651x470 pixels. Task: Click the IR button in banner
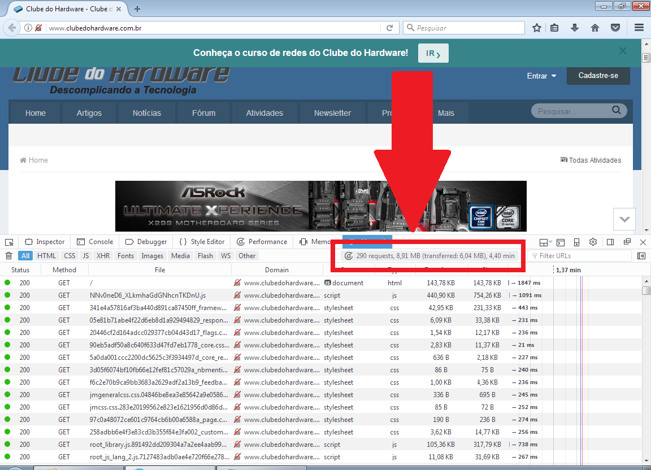[433, 53]
